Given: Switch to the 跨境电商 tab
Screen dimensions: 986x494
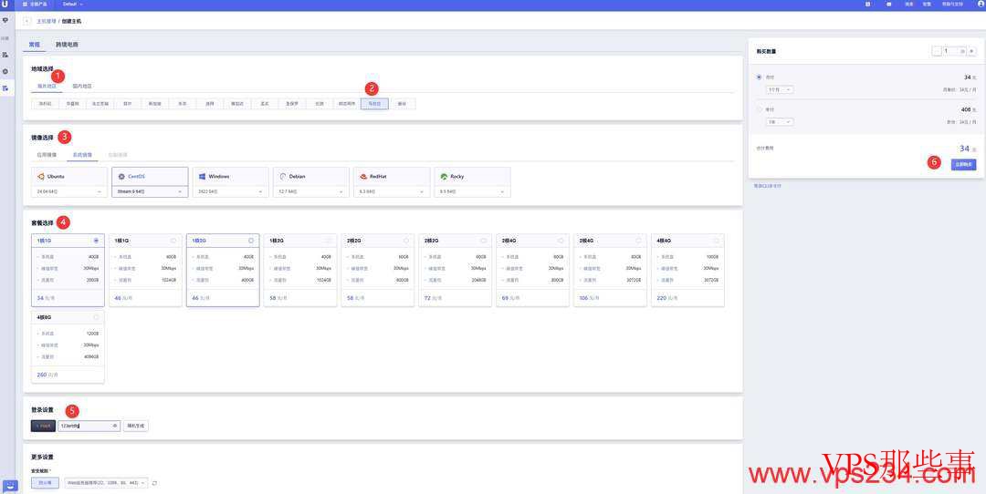Looking at the screenshot, I should [67, 44].
